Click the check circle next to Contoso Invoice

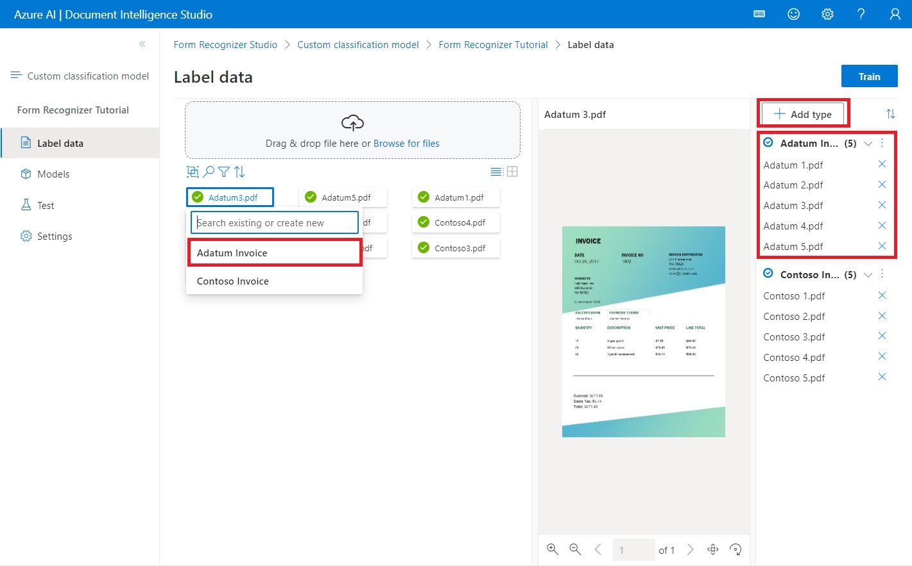coord(768,274)
